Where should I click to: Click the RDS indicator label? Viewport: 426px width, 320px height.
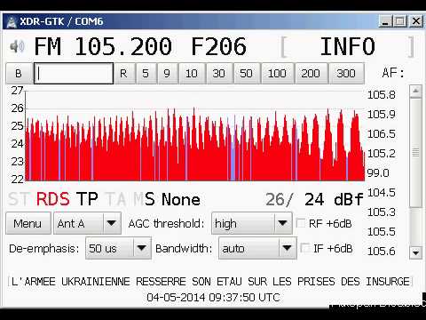53,199
